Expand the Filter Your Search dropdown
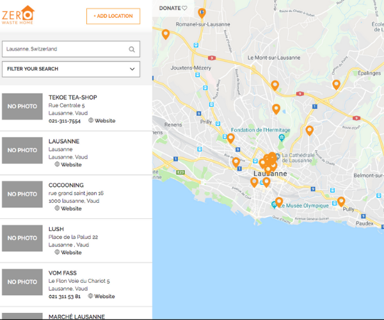The image size is (384, 320). [71, 69]
